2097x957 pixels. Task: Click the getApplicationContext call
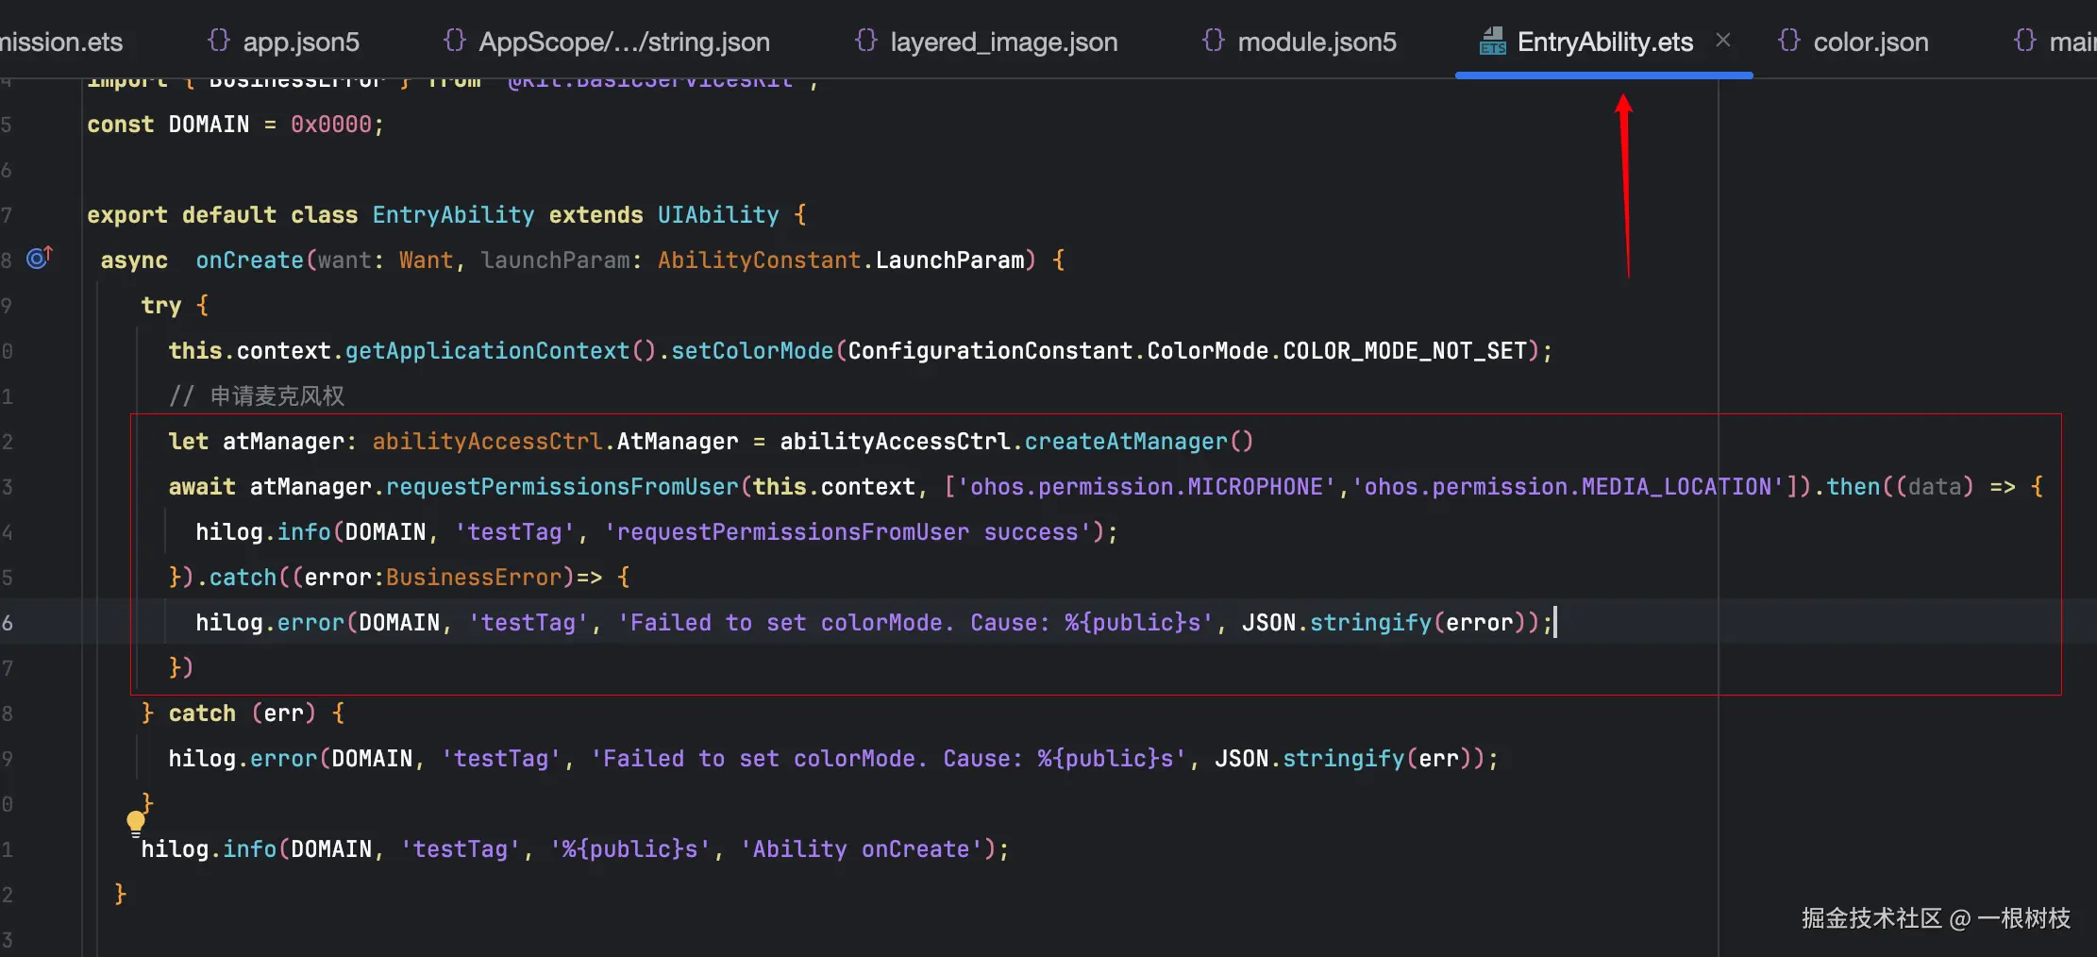487,351
